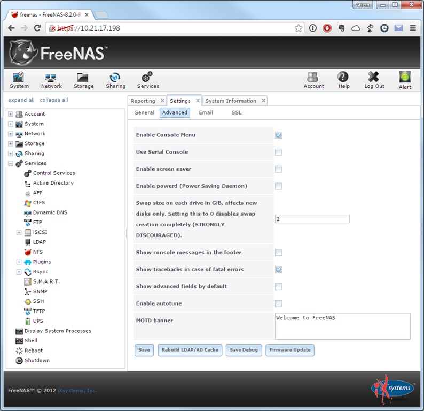The width and height of the screenshot is (424, 411).
Task: Click the green Alert status icon
Action: click(405, 80)
